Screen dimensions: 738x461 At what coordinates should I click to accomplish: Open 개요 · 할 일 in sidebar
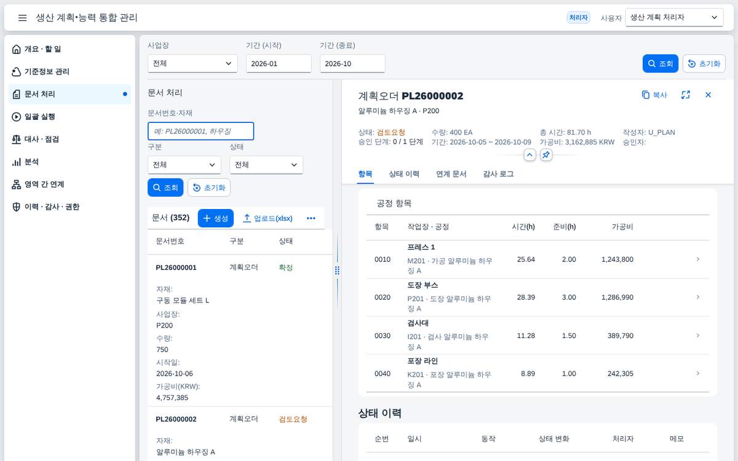pyautogui.click(x=69, y=49)
